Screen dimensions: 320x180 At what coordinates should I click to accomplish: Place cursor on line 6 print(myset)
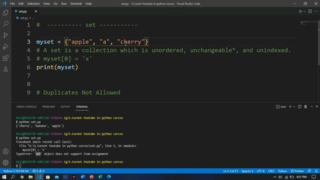click(x=57, y=67)
